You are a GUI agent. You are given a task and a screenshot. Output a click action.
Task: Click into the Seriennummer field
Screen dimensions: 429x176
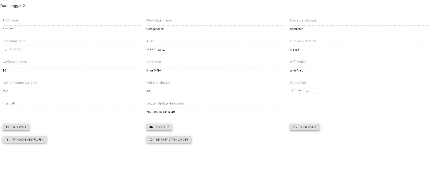point(72,49)
